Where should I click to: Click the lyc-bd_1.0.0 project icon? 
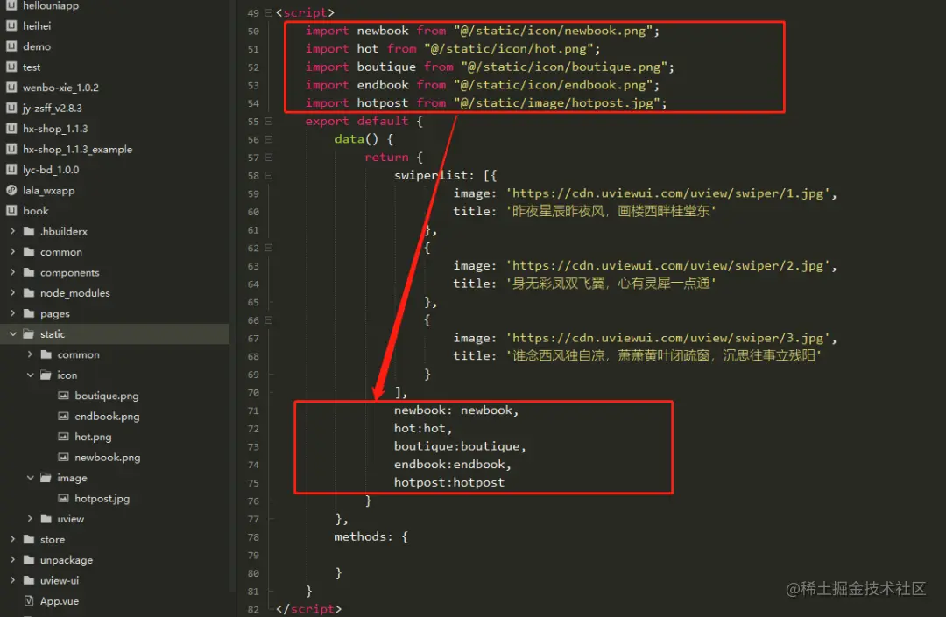[11, 169]
